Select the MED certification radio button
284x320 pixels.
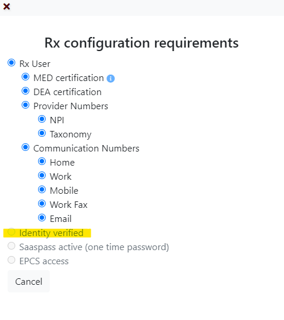click(25, 77)
